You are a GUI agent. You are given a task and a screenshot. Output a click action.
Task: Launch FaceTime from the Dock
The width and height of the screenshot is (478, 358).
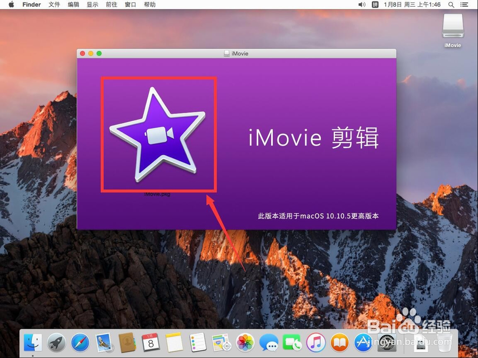point(292,342)
